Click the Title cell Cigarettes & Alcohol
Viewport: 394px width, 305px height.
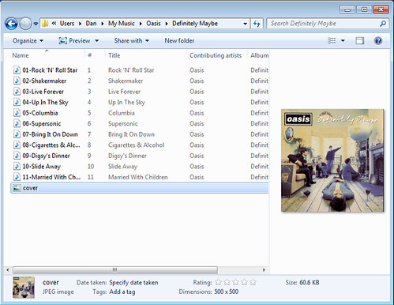coord(136,145)
